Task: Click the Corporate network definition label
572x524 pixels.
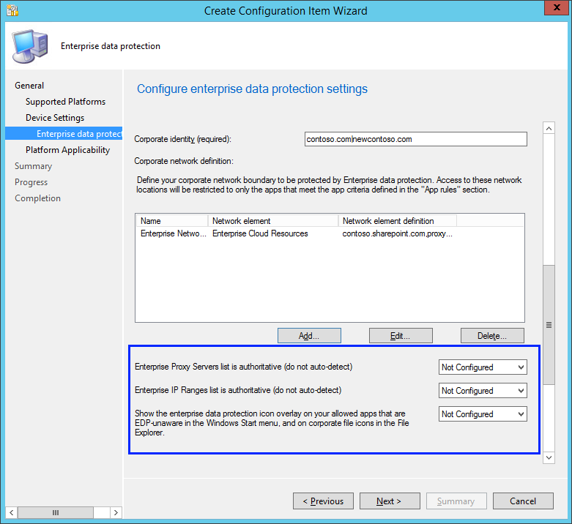Action: click(184, 161)
